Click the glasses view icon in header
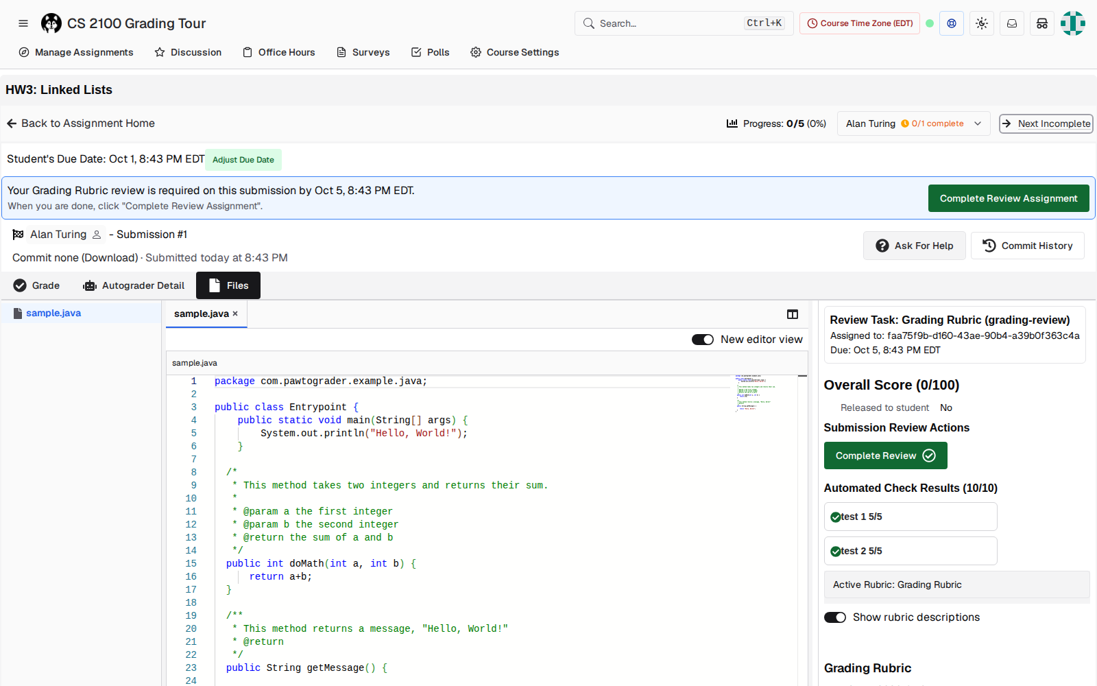1097x686 pixels. [x=1042, y=23]
